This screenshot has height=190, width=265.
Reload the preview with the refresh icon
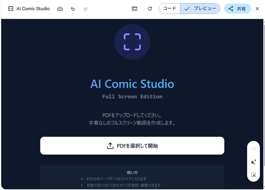point(150,9)
